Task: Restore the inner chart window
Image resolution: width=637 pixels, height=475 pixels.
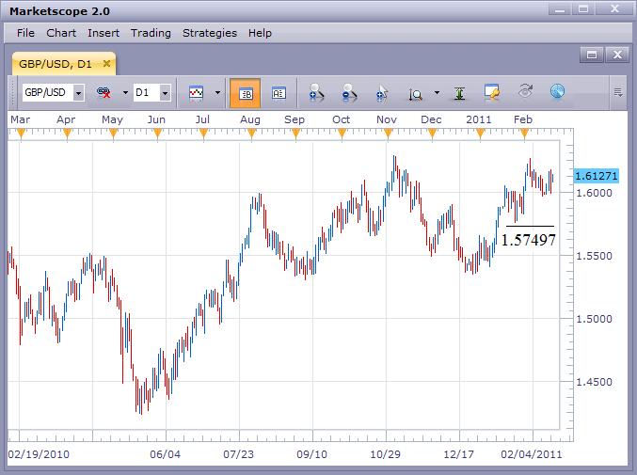Action: pos(592,55)
